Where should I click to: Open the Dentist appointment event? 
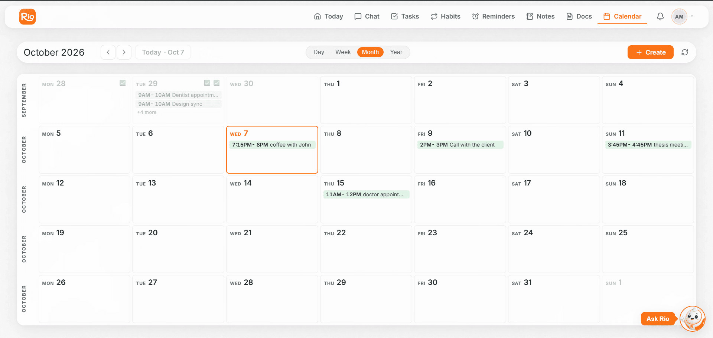pos(178,95)
